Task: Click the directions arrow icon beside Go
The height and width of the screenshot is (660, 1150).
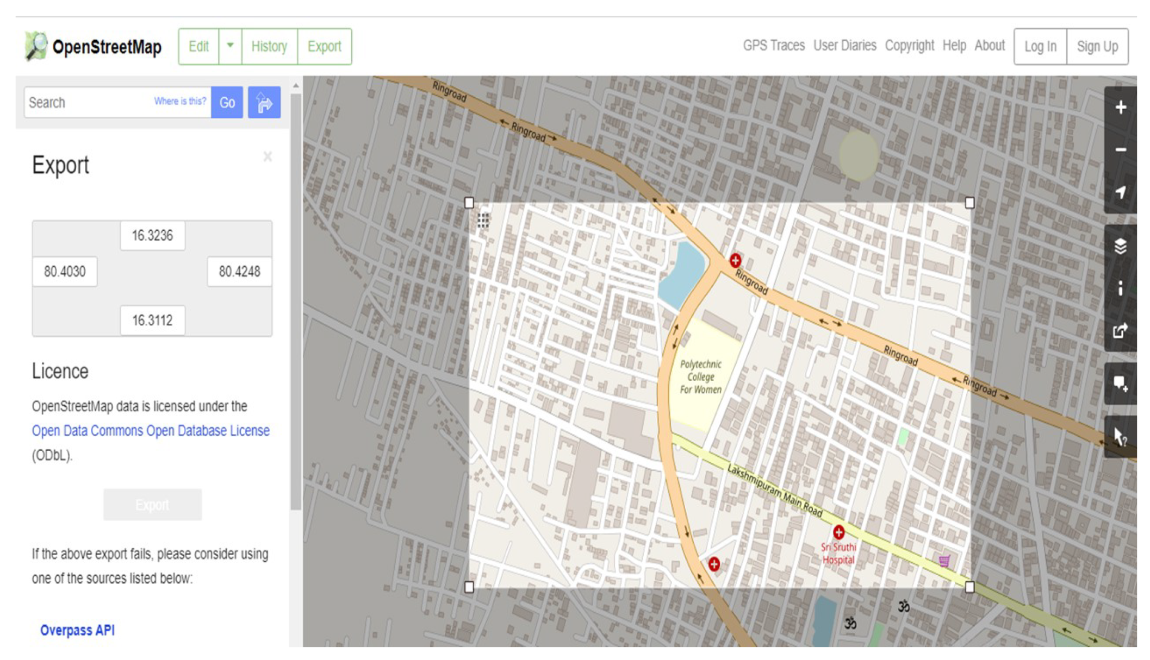Action: click(x=264, y=103)
